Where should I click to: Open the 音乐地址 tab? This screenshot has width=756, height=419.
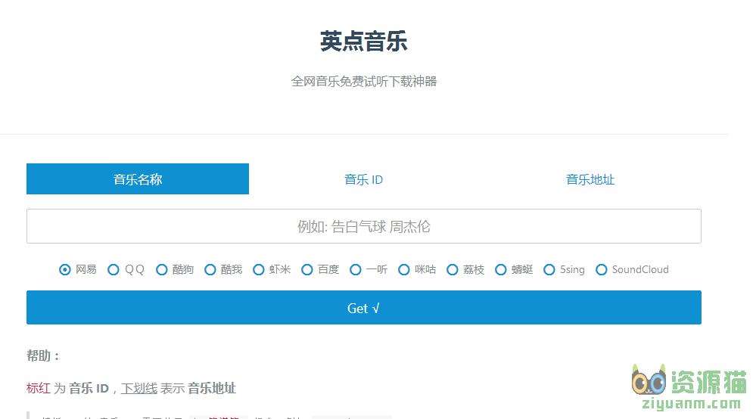click(x=590, y=180)
